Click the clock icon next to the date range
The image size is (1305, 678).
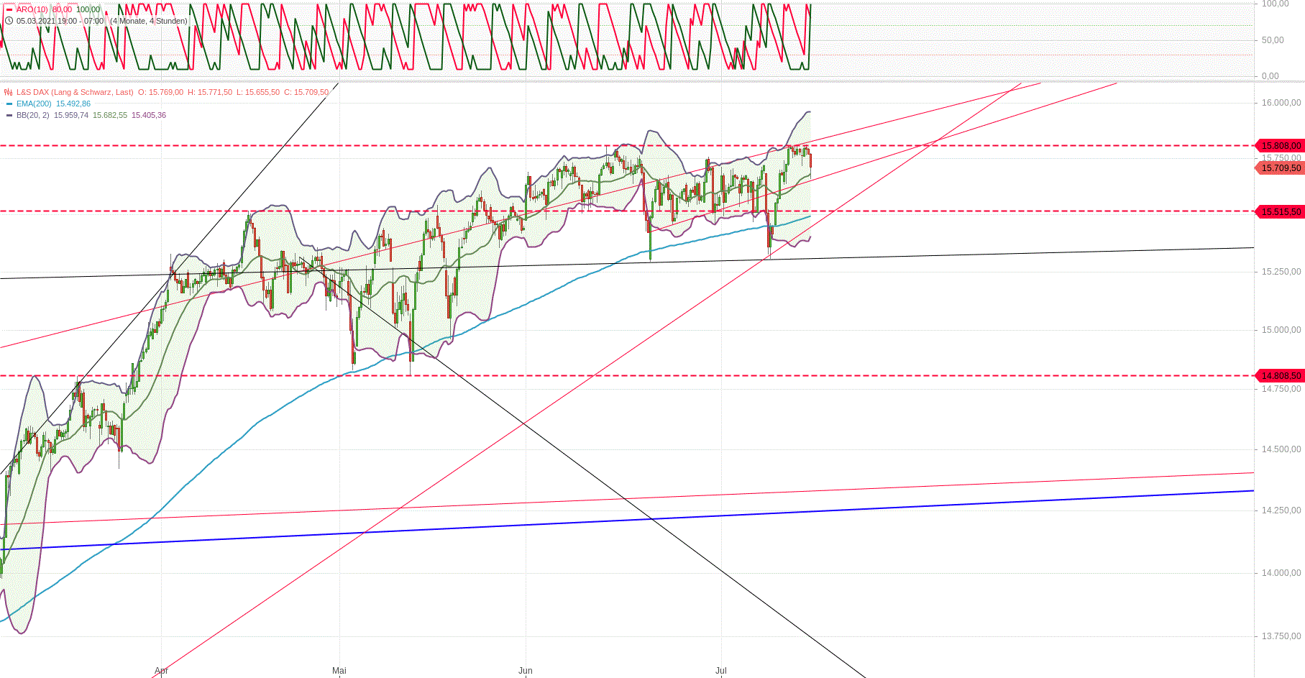click(9, 21)
